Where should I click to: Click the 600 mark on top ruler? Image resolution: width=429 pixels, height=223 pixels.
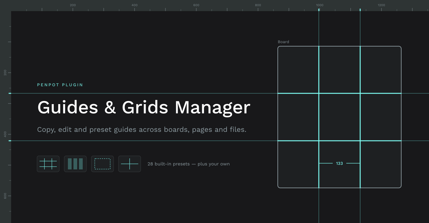[x=196, y=5]
